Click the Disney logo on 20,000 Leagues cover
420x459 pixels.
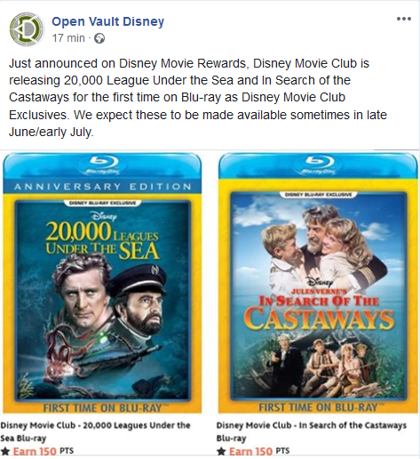point(104,216)
